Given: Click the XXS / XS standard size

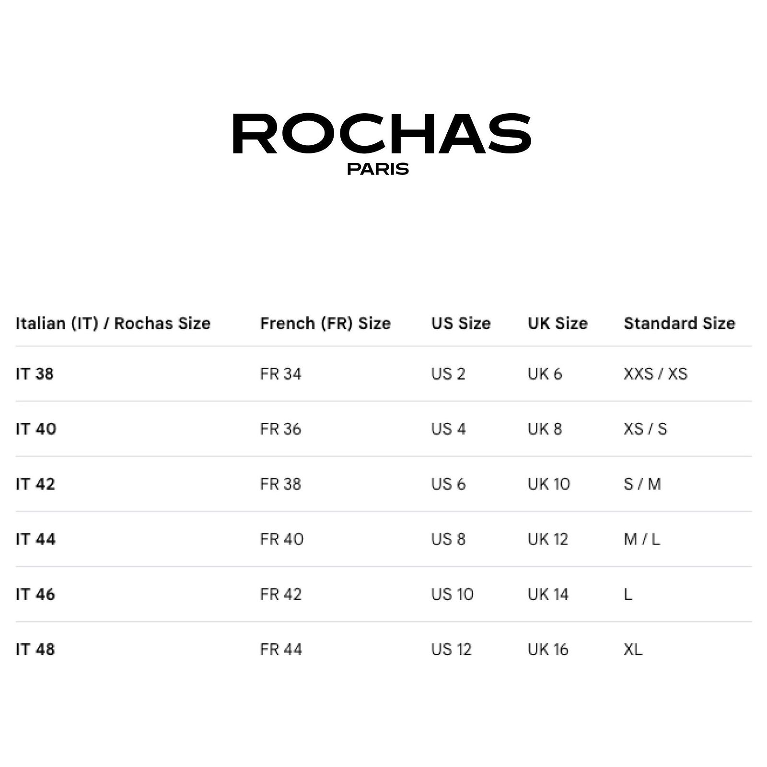Looking at the screenshot, I should (x=655, y=374).
